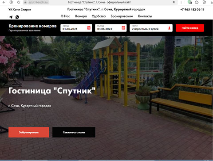213x161 pixels.
Task: Click the 'Забронировать' button
Action: coord(29,132)
